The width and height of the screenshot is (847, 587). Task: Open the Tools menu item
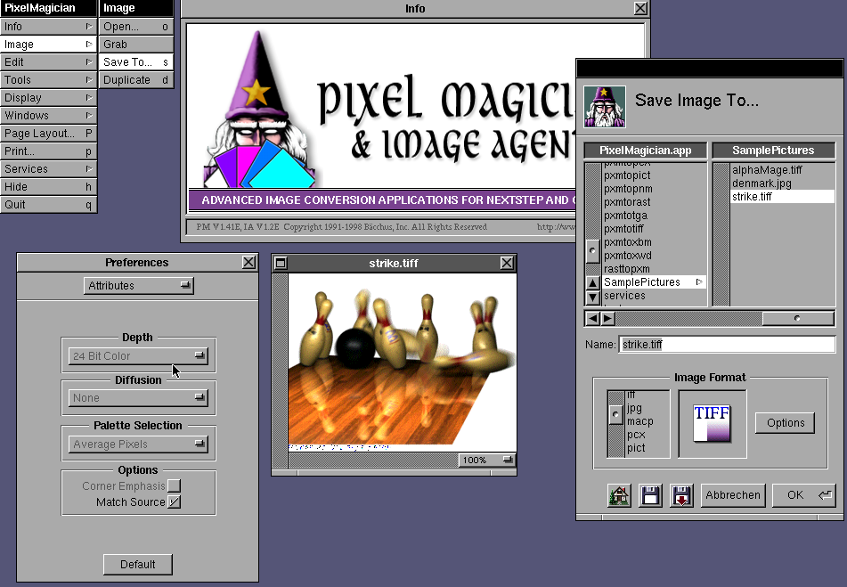tap(48, 80)
